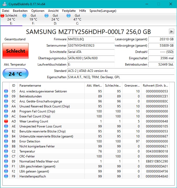Click the blue status icon of drive F:
The width and height of the screenshot is (177, 188).
tap(24, 16)
